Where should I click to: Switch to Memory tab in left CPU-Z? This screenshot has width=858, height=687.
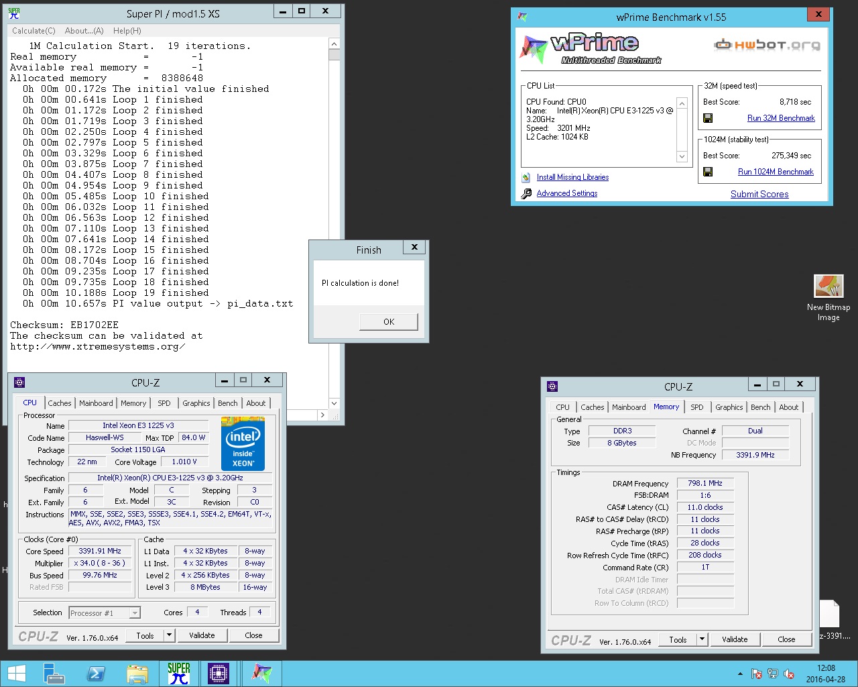pos(133,403)
